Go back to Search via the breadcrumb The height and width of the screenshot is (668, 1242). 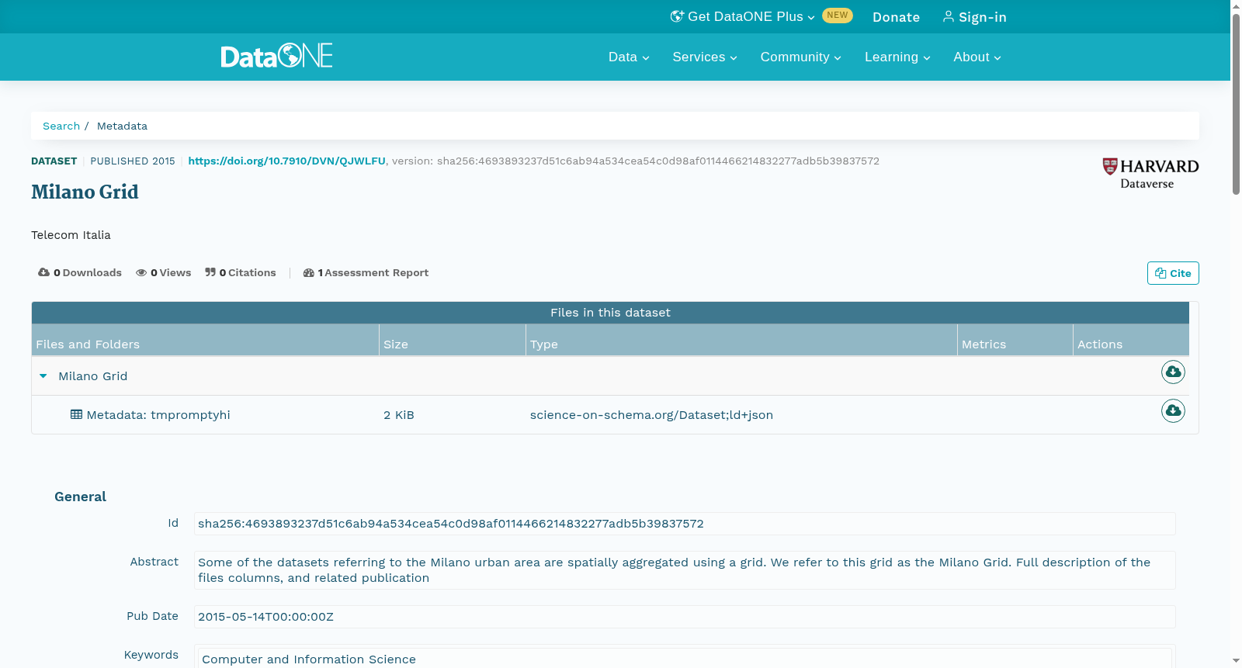point(61,126)
